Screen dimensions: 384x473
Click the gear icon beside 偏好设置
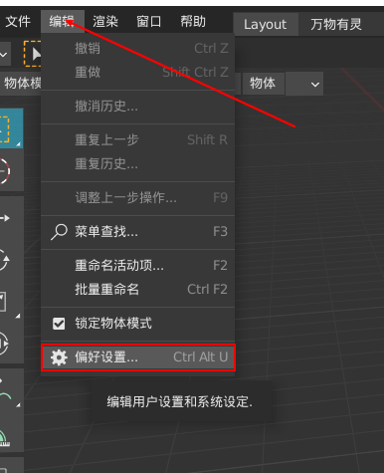coord(59,357)
